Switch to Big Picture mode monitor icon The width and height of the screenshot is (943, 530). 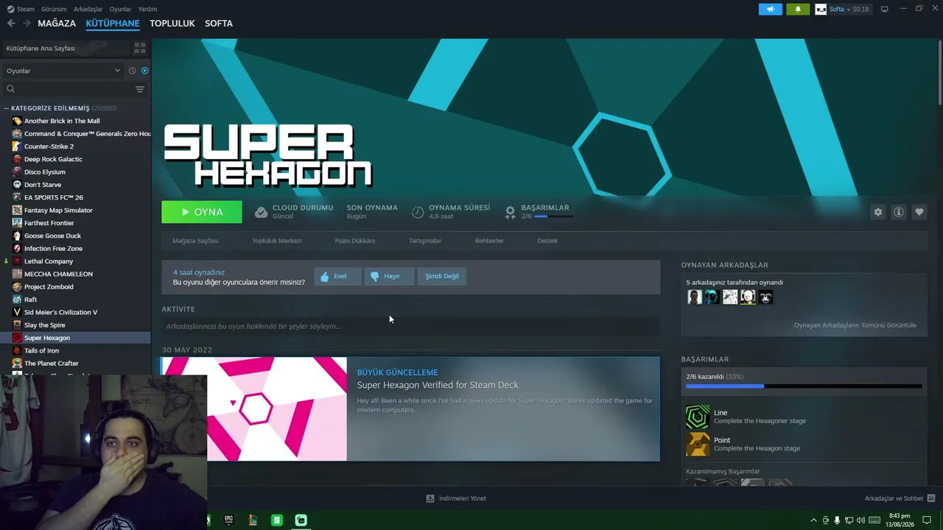pyautogui.click(x=884, y=10)
